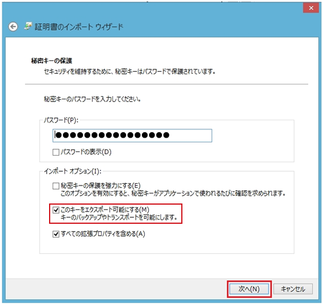This screenshot has width=323, height=304.
Task: Click the 次へ(N) button
Action: pos(249,289)
